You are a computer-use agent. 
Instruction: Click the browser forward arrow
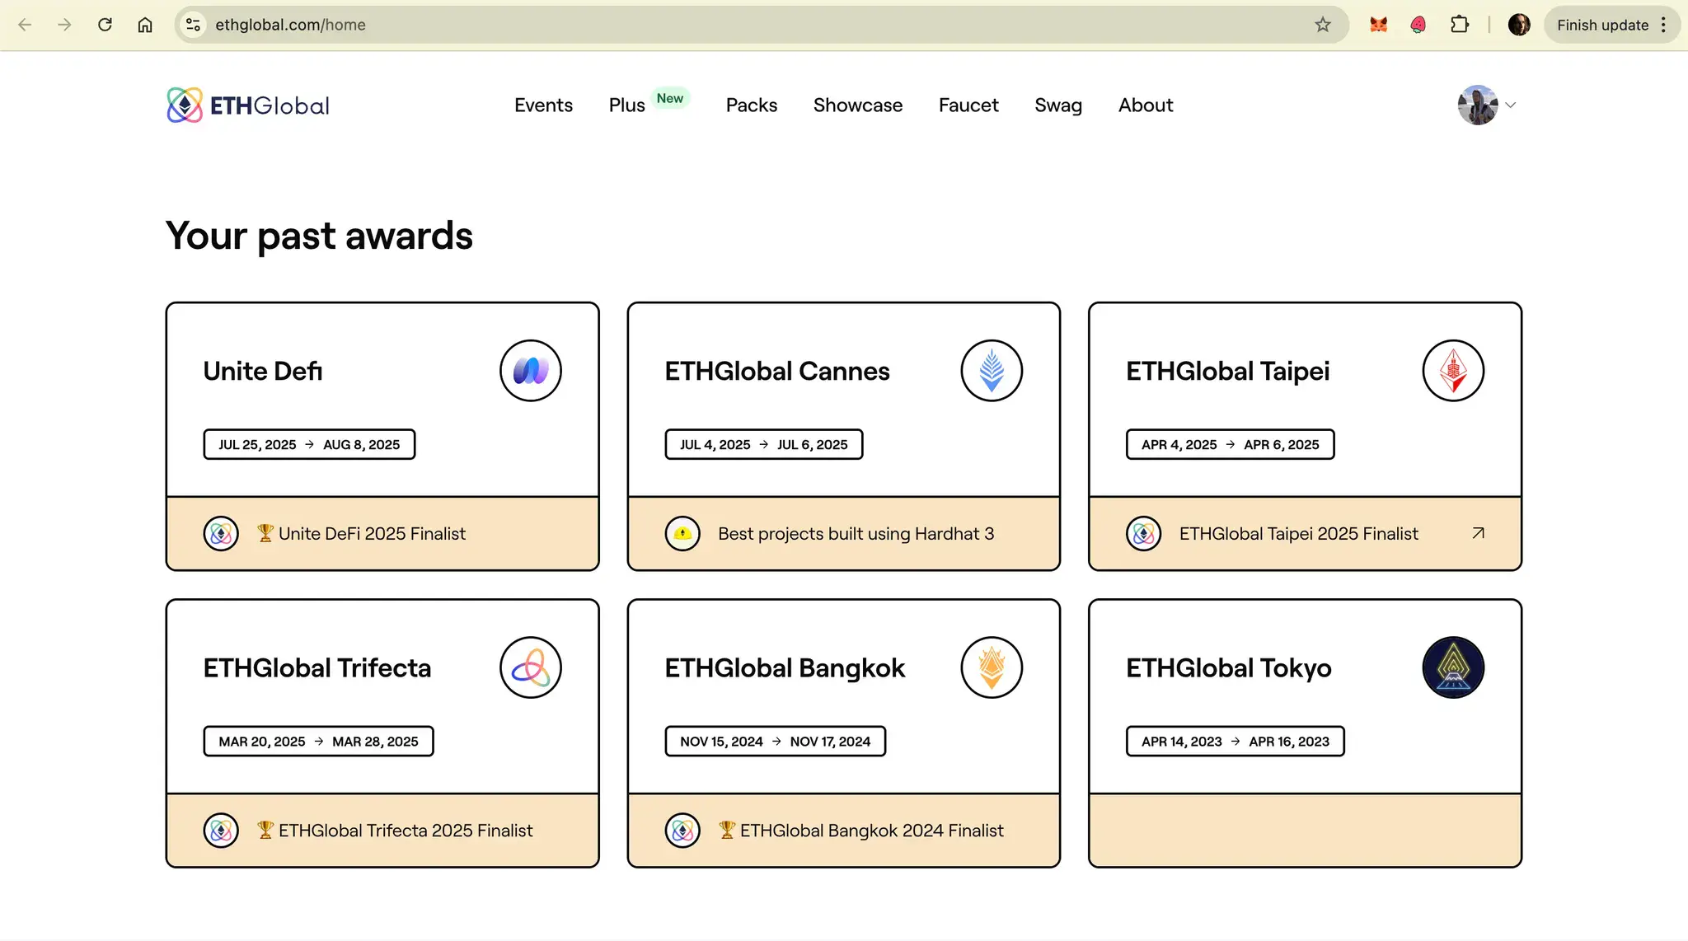pos(64,25)
